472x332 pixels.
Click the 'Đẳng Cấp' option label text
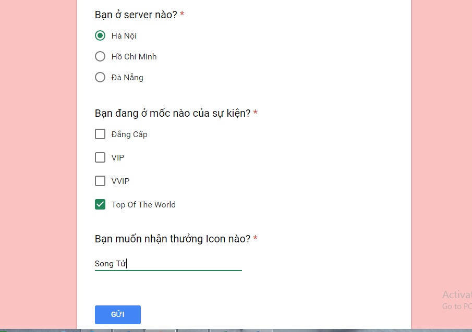coord(129,134)
